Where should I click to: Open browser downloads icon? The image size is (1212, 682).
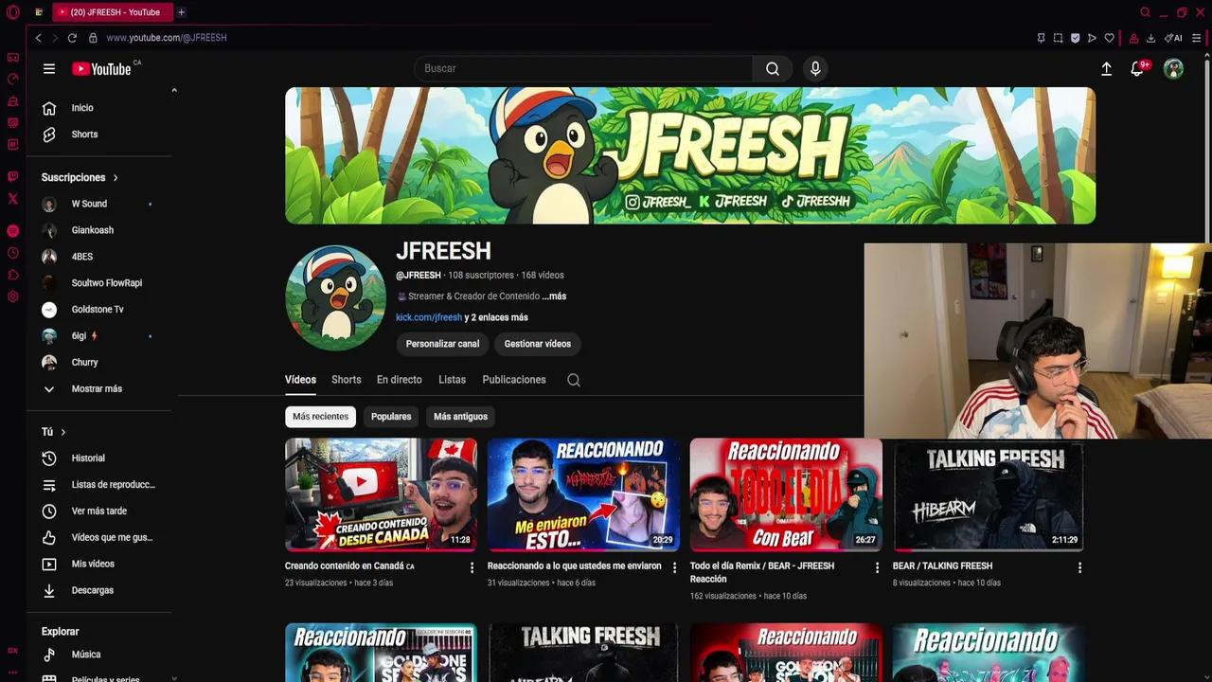coord(1150,38)
